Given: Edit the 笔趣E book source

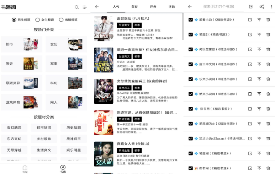Looking at the screenshot, I should (x=250, y=35).
